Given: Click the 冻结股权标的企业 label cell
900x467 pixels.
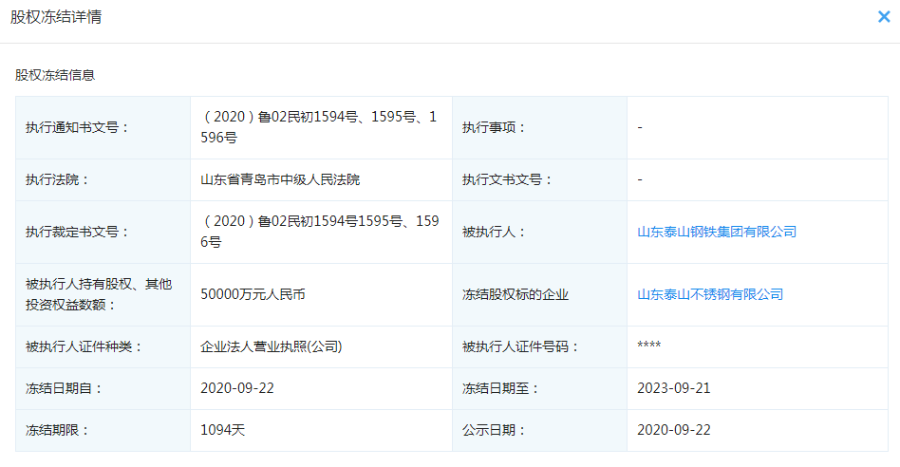Looking at the screenshot, I should 516,294.
